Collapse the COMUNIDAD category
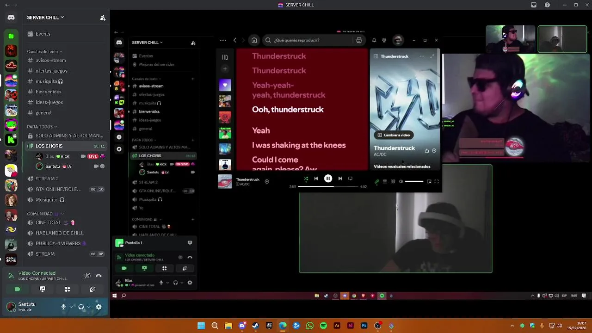The height and width of the screenshot is (333, 592). pyautogui.click(x=45, y=214)
